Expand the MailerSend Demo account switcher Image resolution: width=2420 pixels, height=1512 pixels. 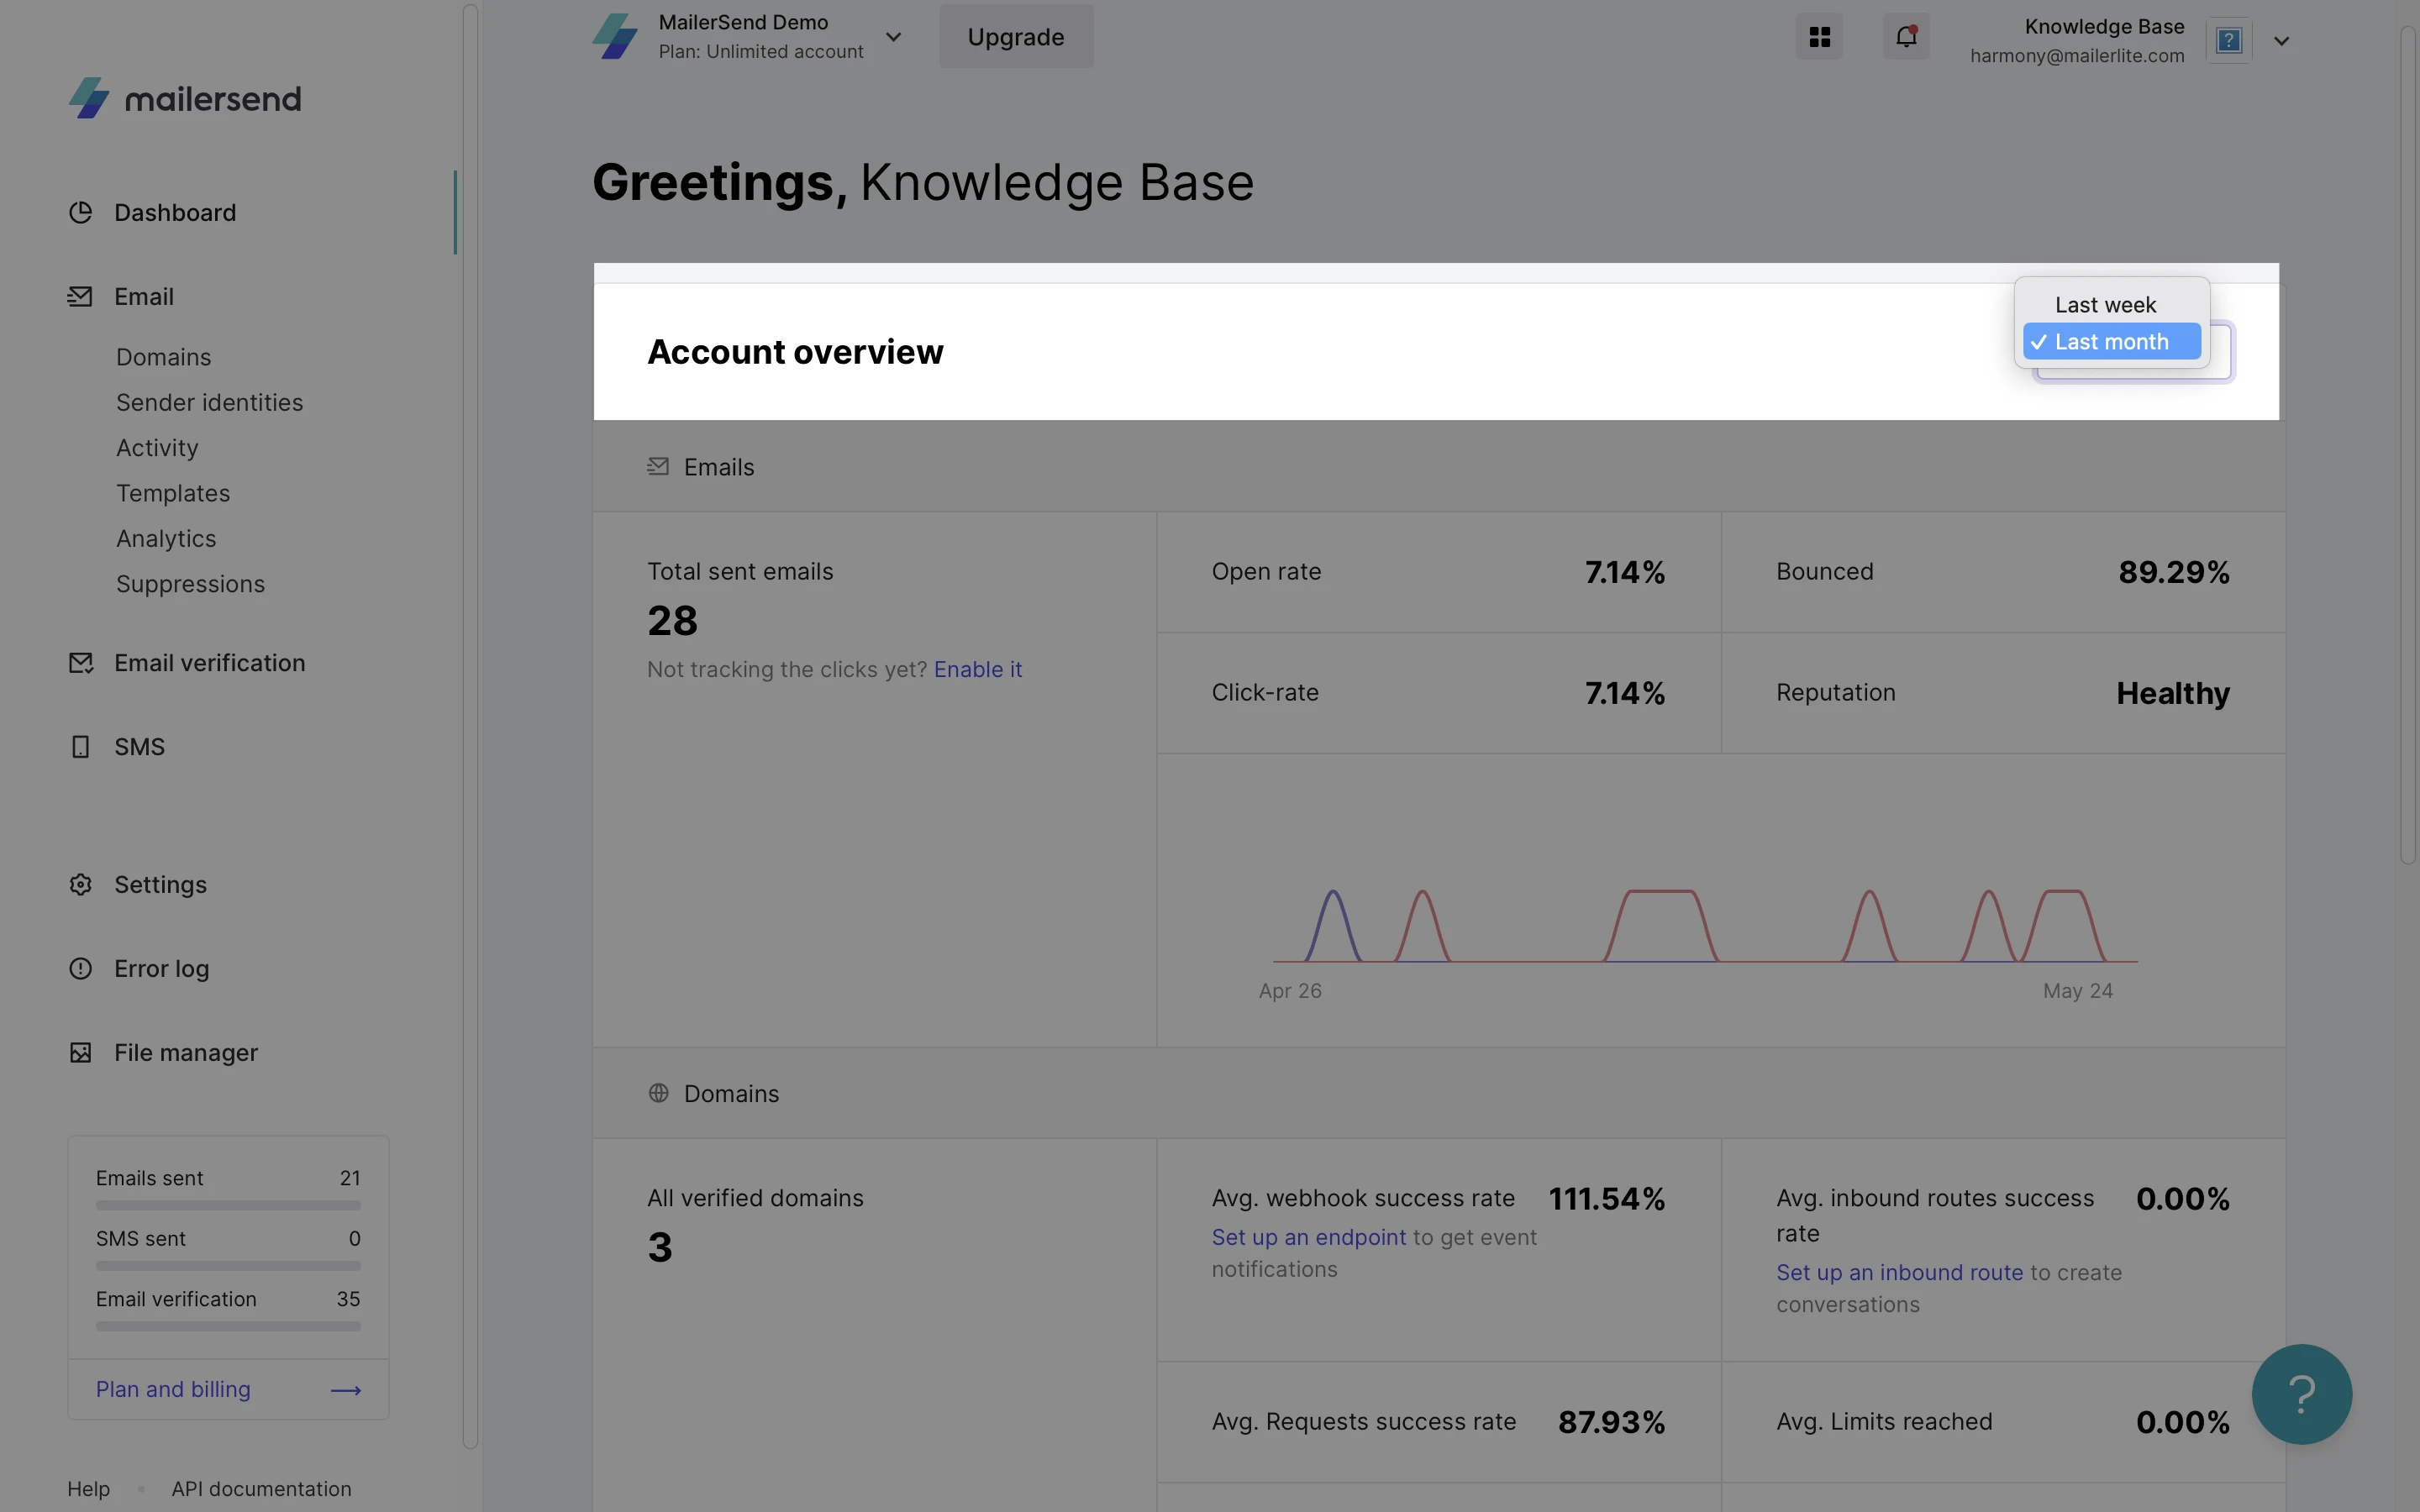click(893, 37)
